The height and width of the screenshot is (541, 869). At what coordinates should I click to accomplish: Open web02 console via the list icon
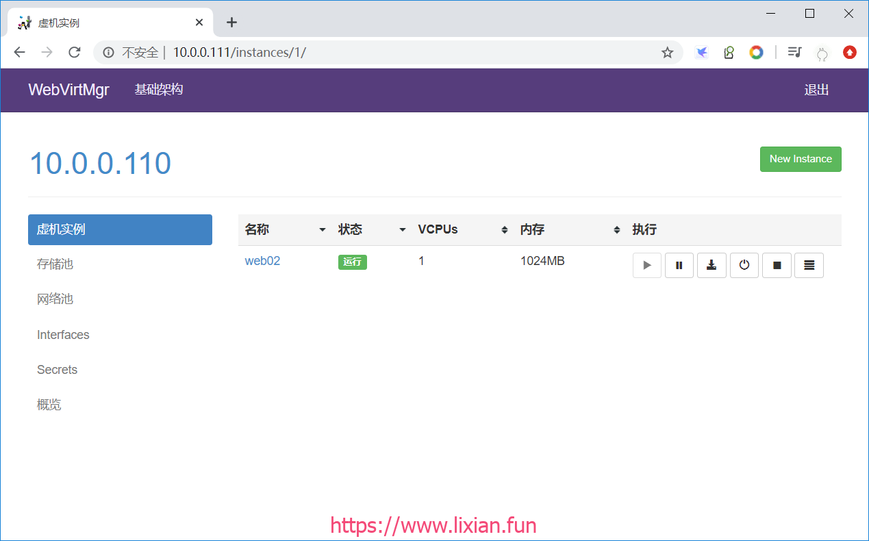pyautogui.click(x=809, y=265)
